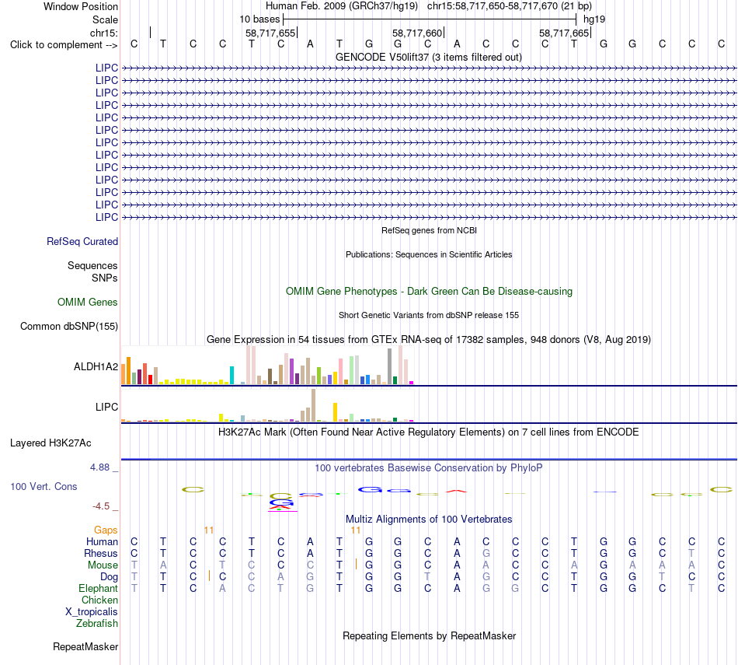
Task: Open GENCODE V50lift37 track title
Action: point(429,57)
